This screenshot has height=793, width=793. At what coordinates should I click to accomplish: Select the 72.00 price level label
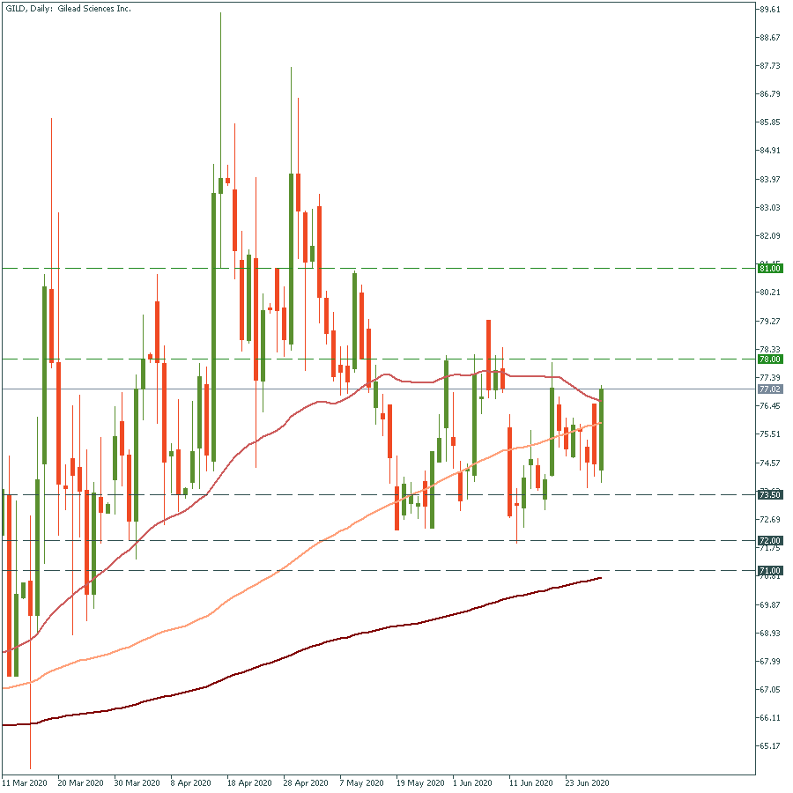769,540
